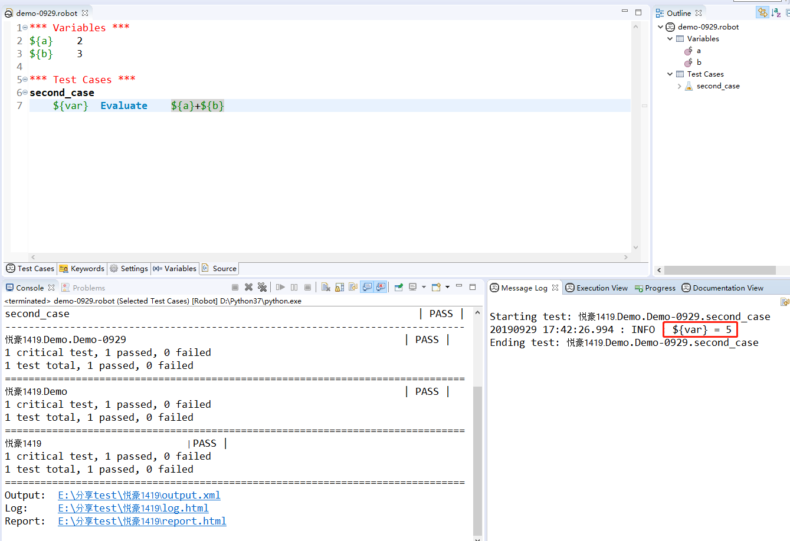790x541 pixels.
Task: Close the Console view tab
Action: pos(51,288)
